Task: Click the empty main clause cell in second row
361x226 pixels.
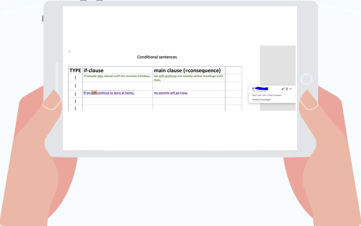Action: (x=189, y=86)
